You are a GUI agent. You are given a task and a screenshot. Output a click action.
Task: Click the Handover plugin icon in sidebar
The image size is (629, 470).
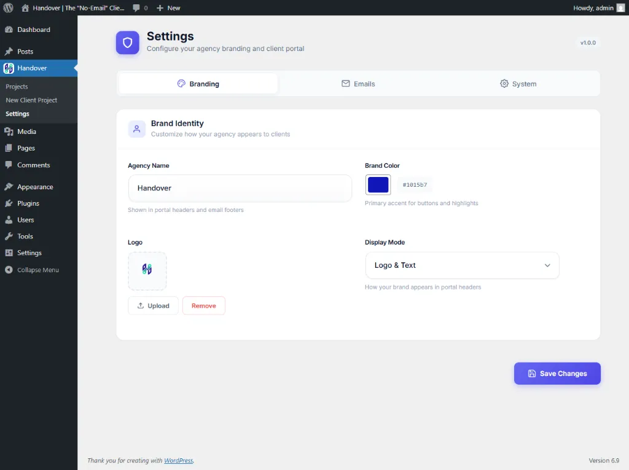click(x=9, y=68)
